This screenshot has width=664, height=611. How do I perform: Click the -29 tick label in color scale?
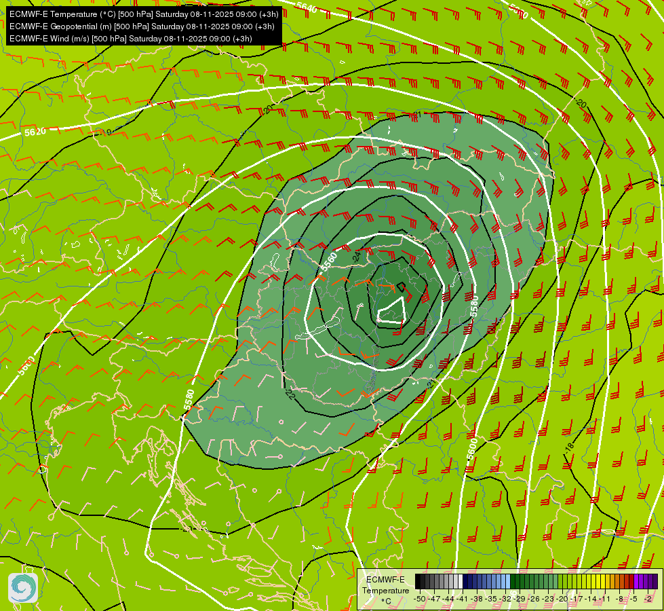(x=520, y=599)
